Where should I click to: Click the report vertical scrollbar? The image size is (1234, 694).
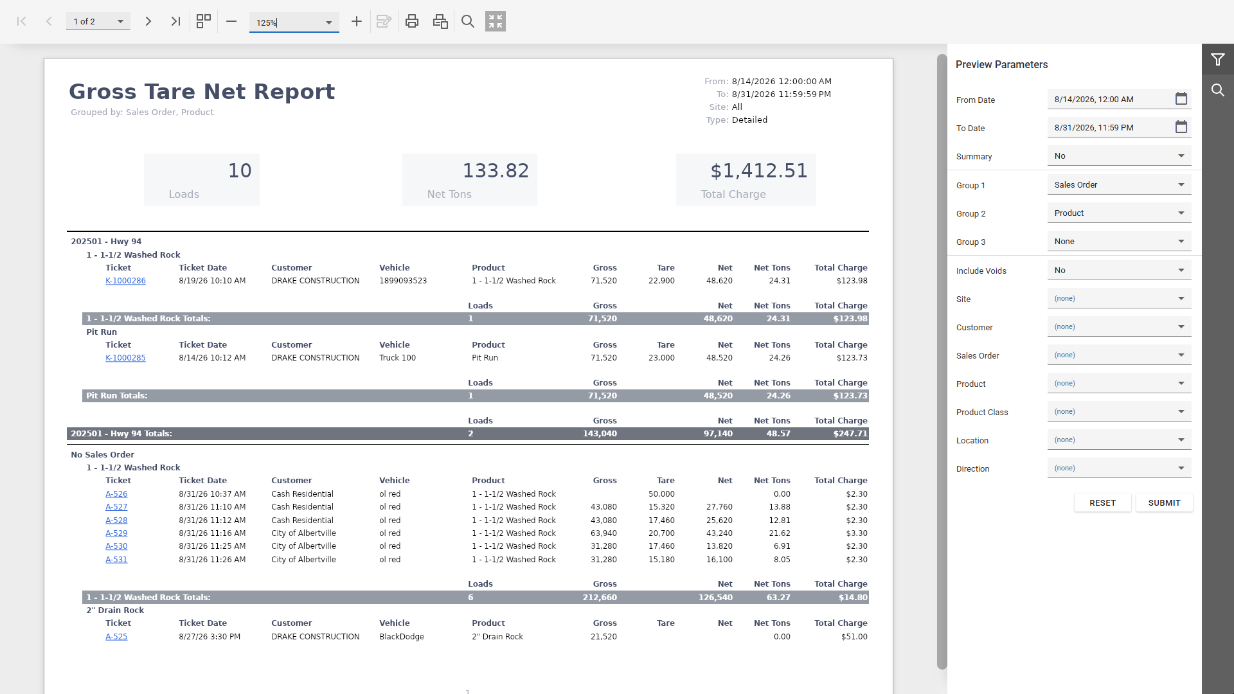[x=942, y=362]
